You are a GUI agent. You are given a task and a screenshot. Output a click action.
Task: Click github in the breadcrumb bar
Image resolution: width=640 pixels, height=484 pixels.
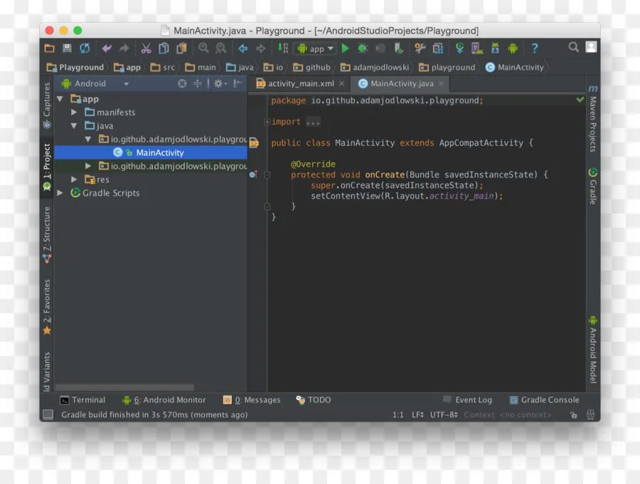[x=312, y=68]
